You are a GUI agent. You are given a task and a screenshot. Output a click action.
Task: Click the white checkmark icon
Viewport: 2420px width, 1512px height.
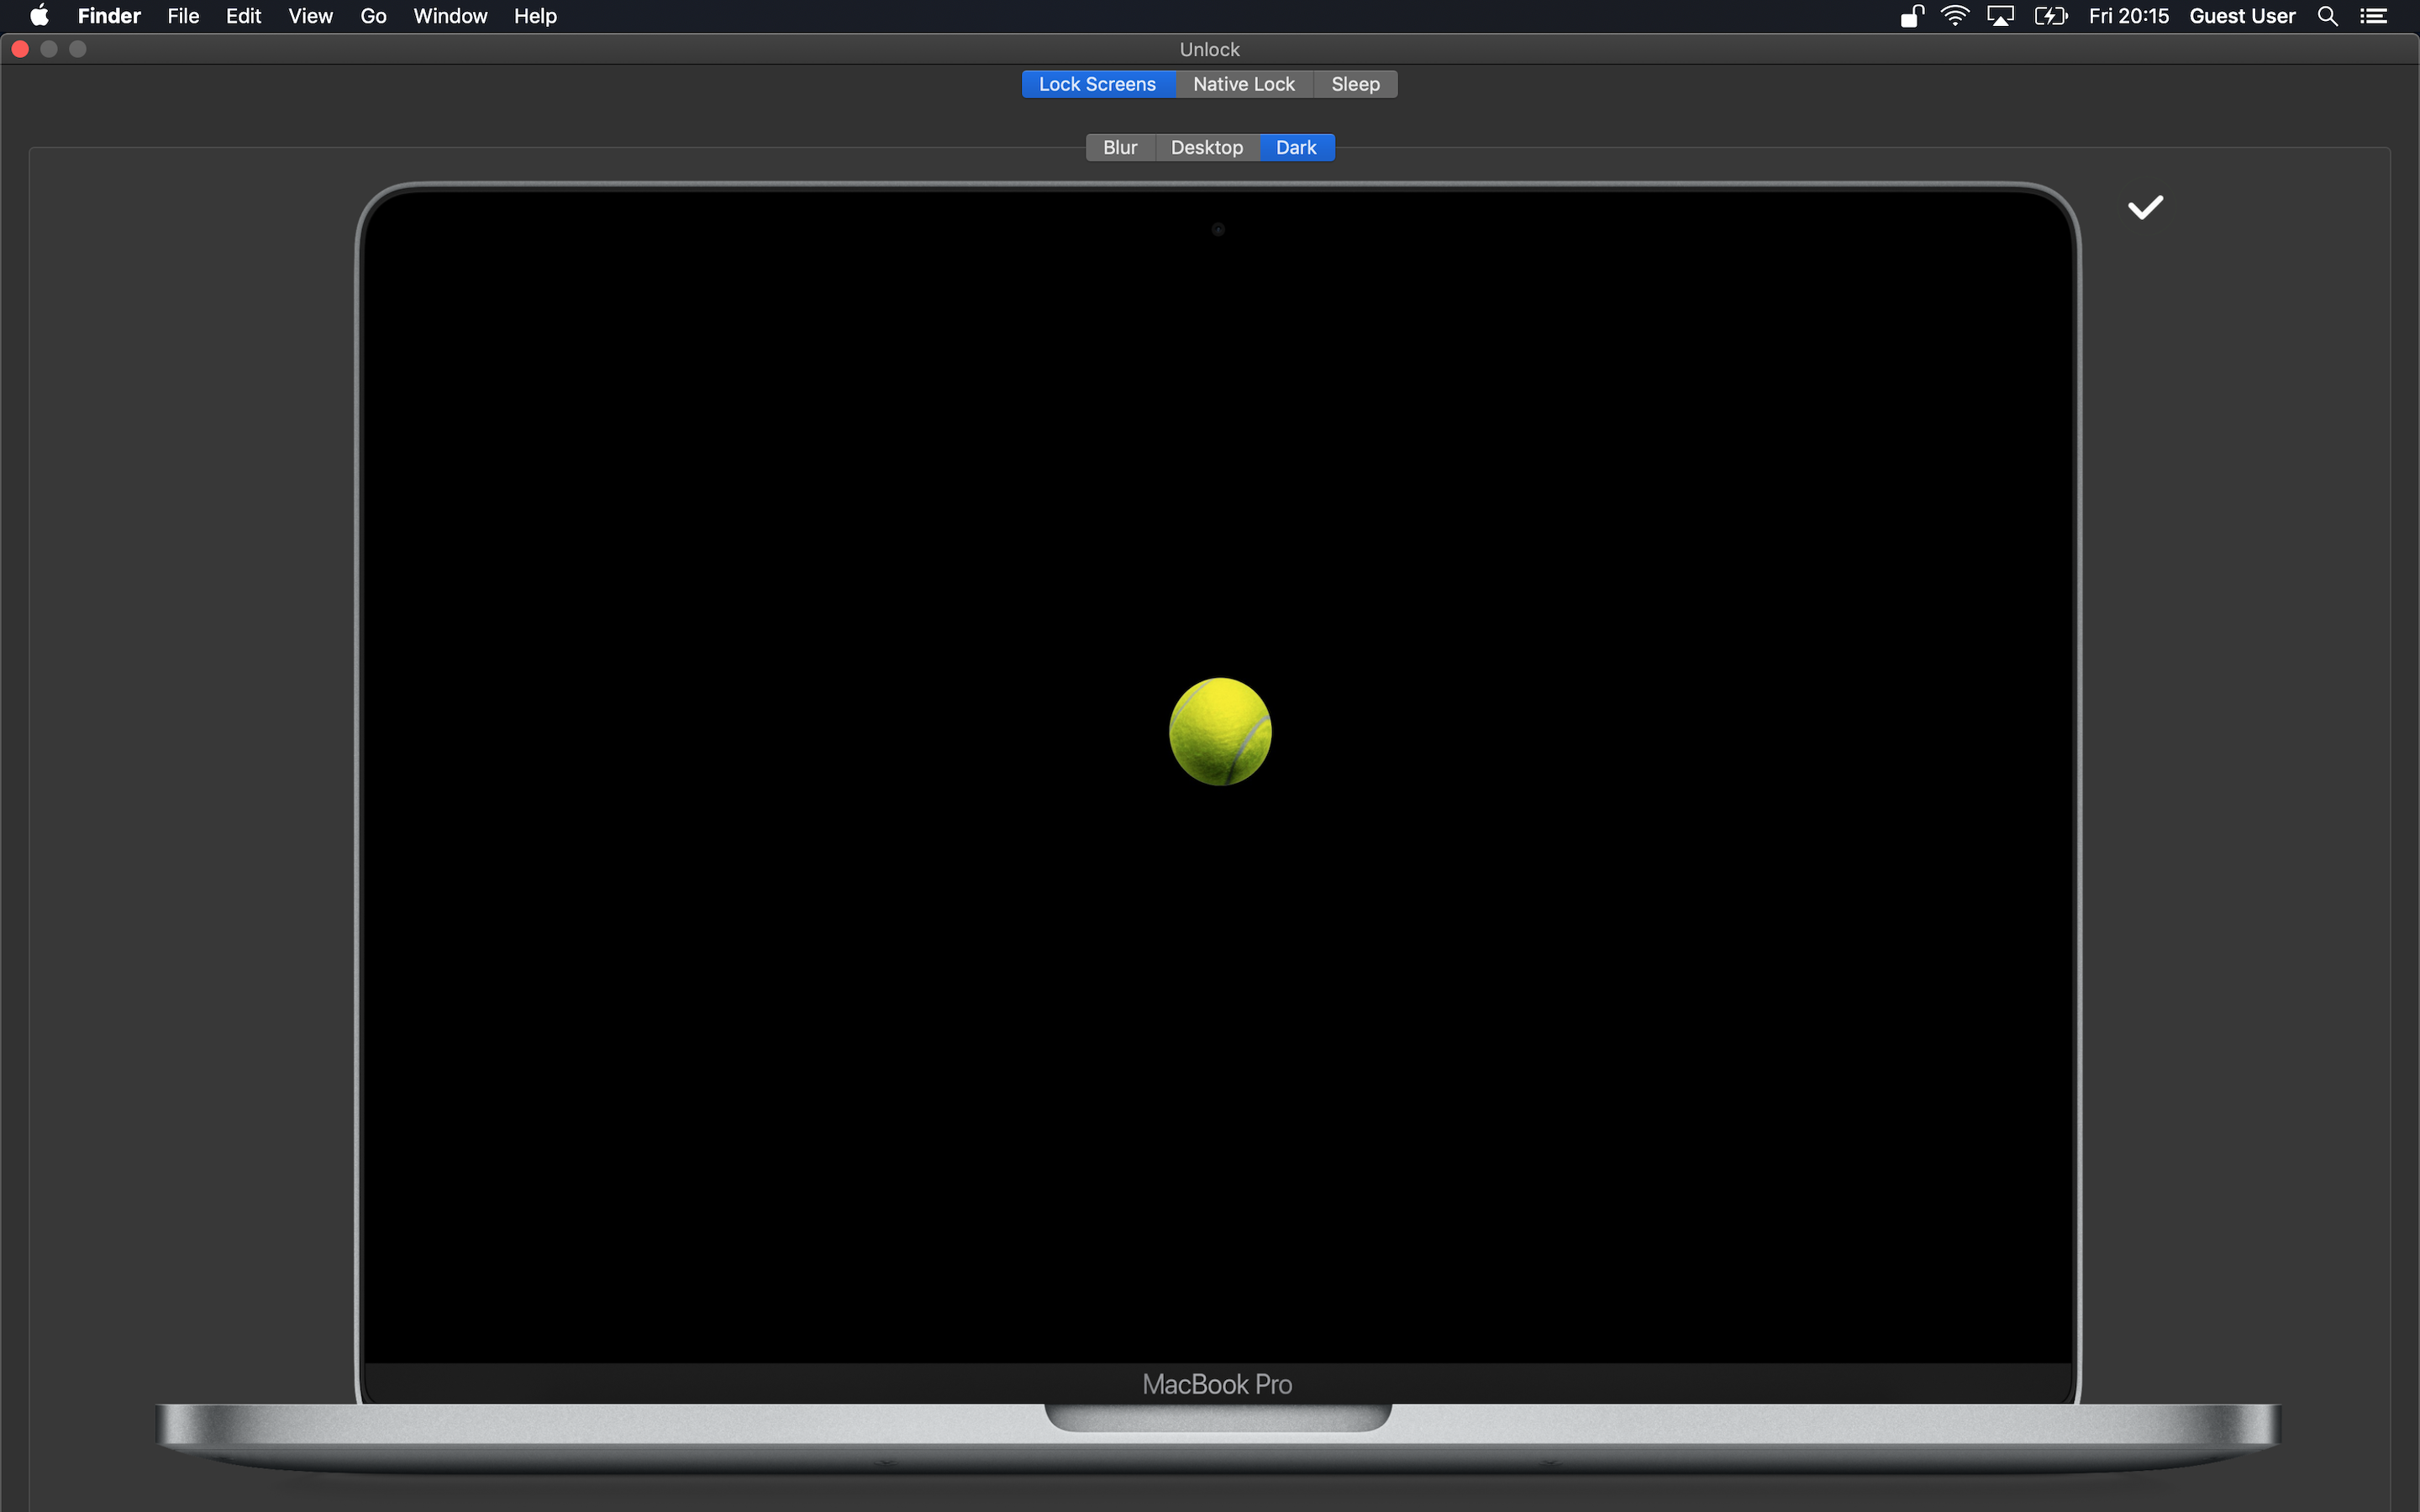click(x=2145, y=207)
